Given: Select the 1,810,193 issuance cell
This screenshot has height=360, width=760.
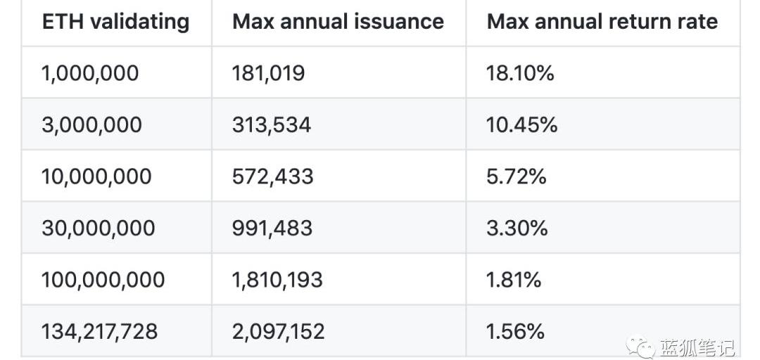Looking at the screenshot, I should point(277,280).
